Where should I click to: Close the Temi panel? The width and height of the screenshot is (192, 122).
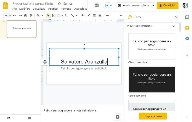click(x=176, y=17)
